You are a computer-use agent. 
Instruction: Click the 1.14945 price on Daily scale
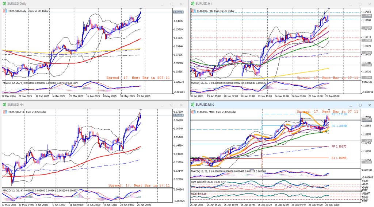[x=178, y=21]
